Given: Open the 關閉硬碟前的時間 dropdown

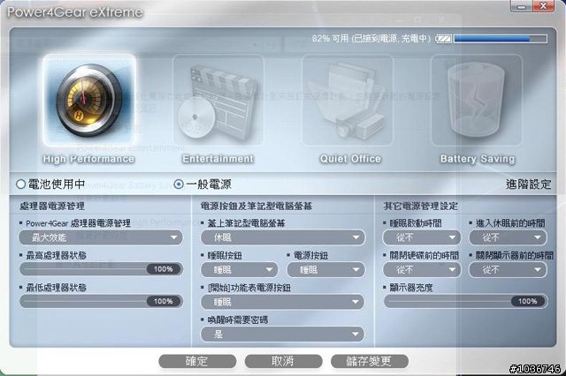Looking at the screenshot, I should click(x=422, y=270).
